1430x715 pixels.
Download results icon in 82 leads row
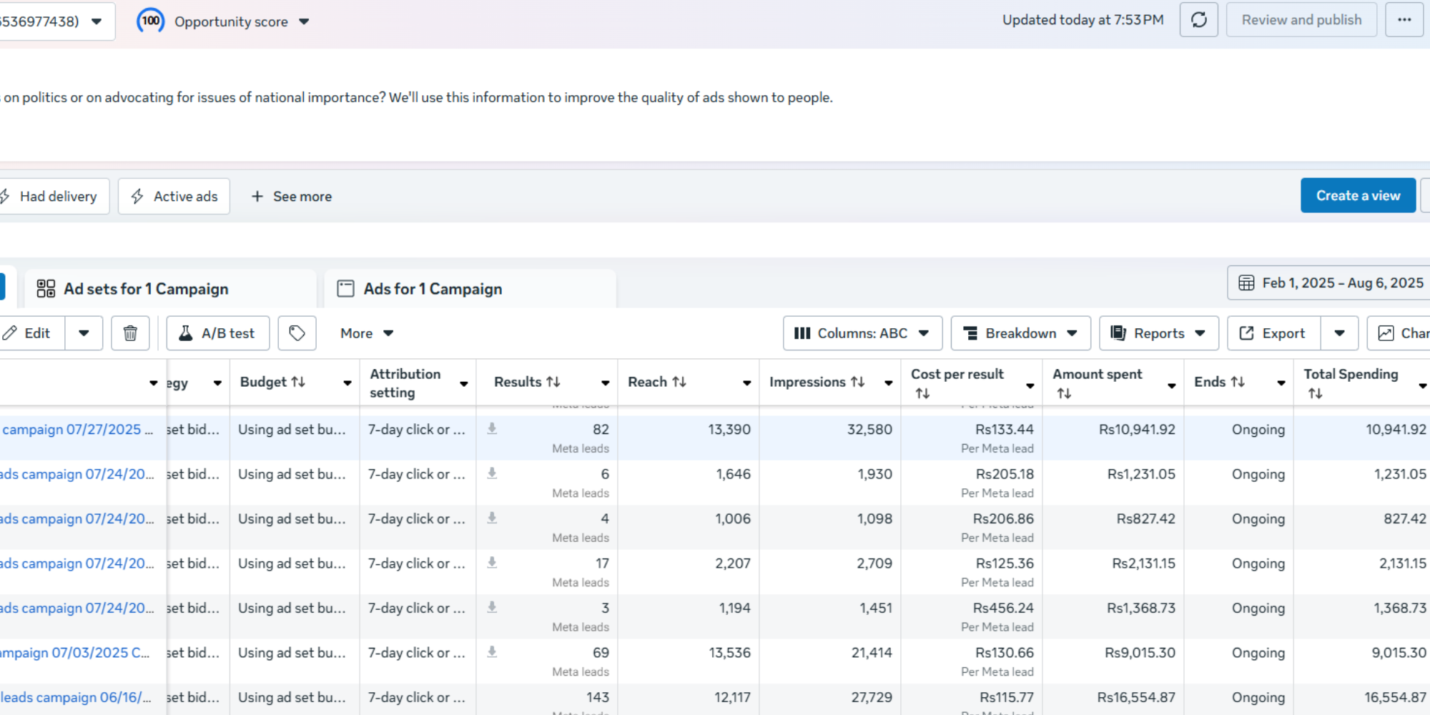(492, 429)
